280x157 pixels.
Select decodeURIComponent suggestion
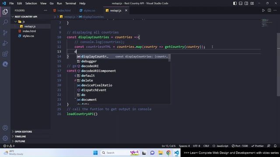coord(122,71)
